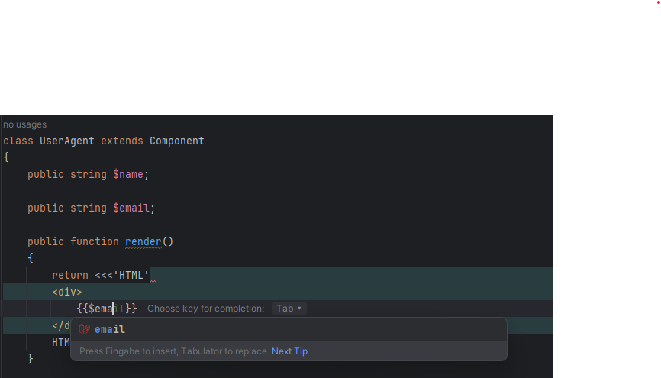This screenshot has width=661, height=378.
Task: Click 'Press Eingabe to insert' tip text
Action: pyautogui.click(x=173, y=351)
